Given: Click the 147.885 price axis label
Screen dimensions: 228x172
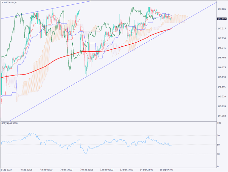Looking at the screenshot, I should tap(221, 9).
